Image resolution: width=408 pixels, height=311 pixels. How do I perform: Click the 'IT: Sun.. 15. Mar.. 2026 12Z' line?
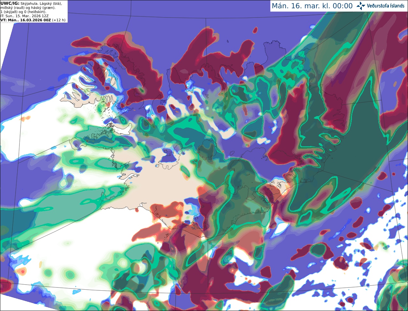(25, 16)
